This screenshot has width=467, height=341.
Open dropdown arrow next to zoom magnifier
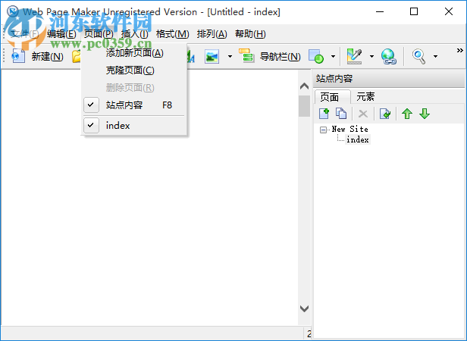point(435,56)
